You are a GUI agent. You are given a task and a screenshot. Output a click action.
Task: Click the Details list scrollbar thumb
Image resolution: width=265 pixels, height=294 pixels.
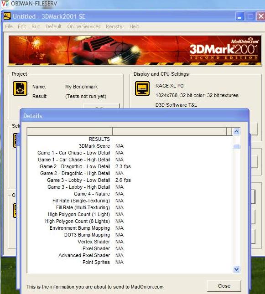coord(236,146)
